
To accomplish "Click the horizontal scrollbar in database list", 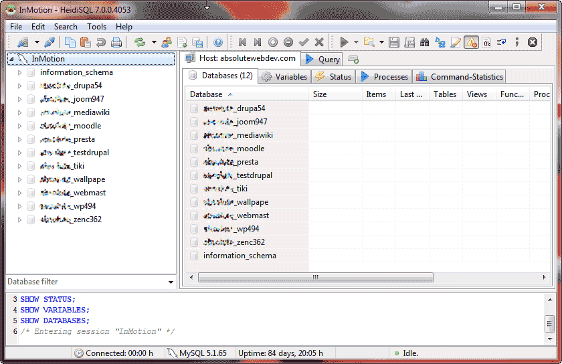I will [315, 277].
